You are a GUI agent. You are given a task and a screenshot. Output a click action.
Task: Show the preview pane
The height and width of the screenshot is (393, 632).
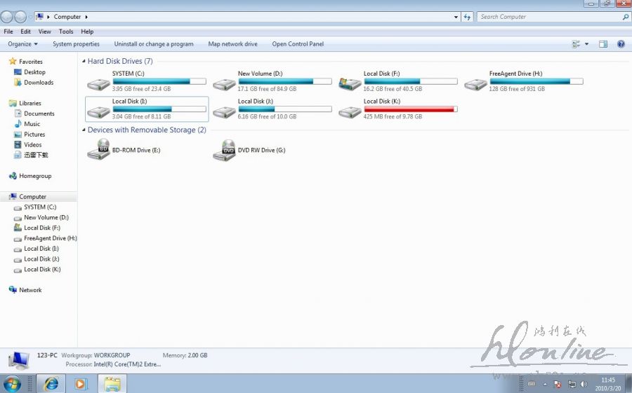click(x=603, y=44)
